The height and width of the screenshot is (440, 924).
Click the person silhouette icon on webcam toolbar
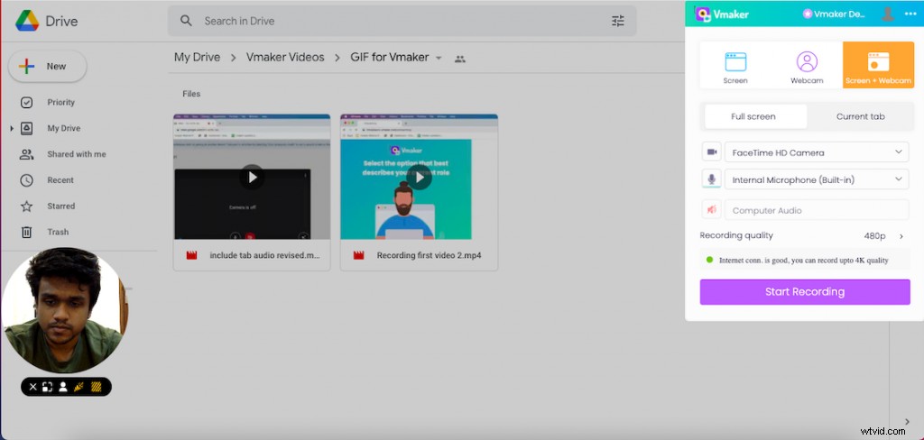[63, 387]
